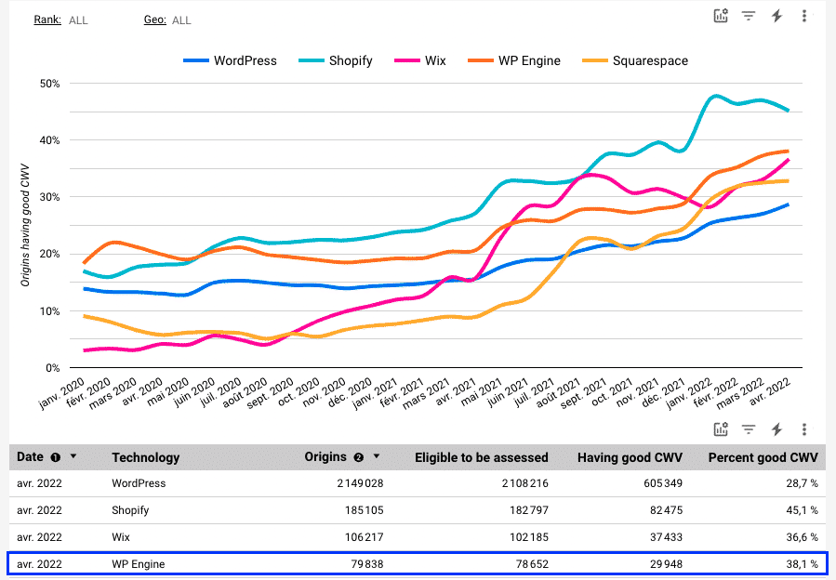This screenshot has width=836, height=580.
Task: Click the chart exploration icon above the table
Action: [x=721, y=429]
